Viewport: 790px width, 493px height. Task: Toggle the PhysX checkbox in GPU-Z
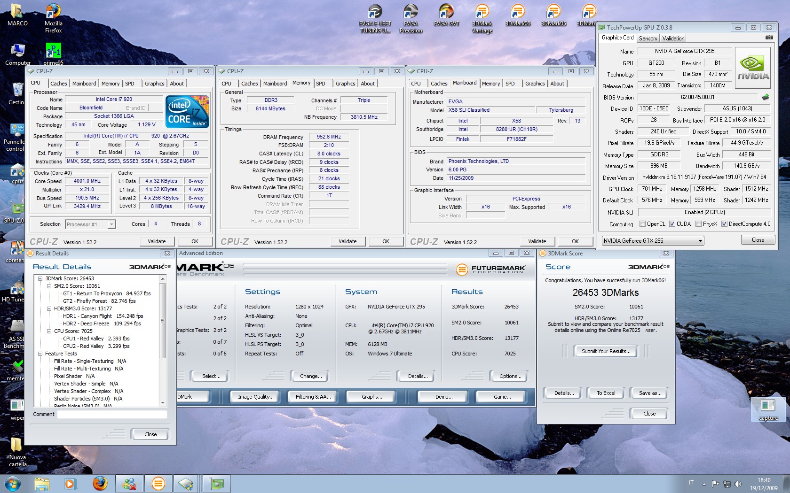[x=698, y=224]
